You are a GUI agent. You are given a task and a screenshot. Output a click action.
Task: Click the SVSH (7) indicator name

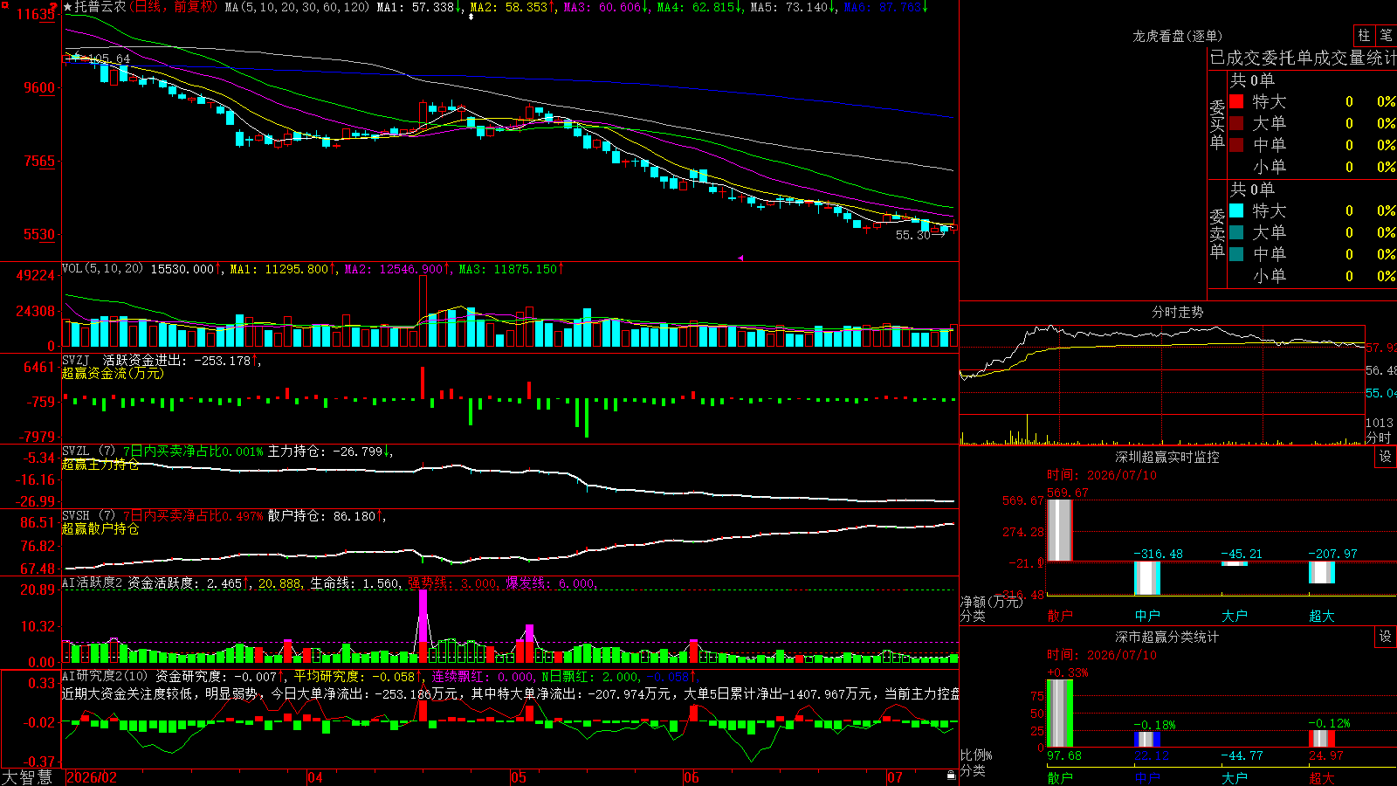[x=89, y=516]
